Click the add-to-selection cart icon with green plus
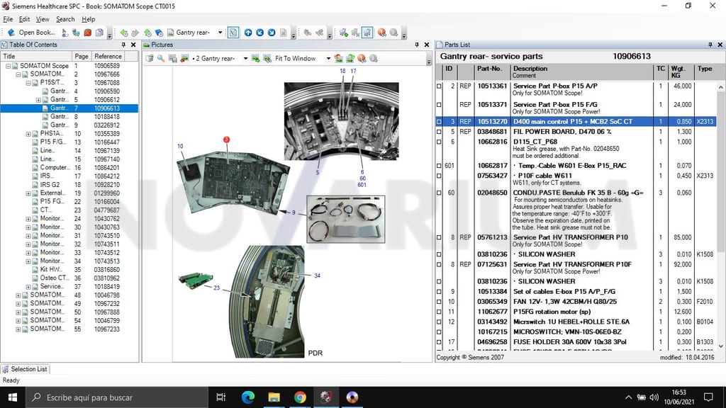The image size is (726, 408). [x=344, y=33]
